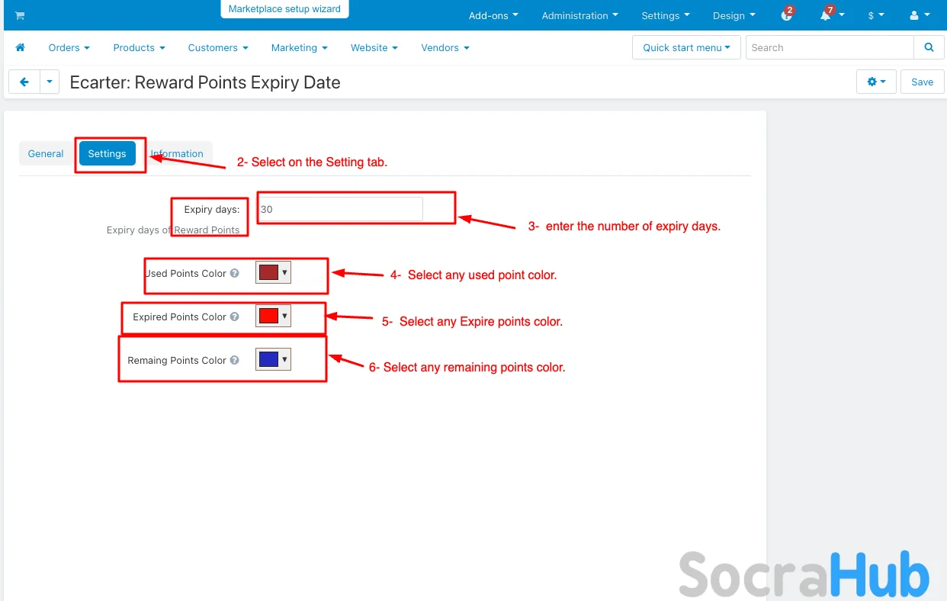This screenshot has width=947, height=601.
Task: Click the Marketplace setup wizard button
Action: [285, 9]
